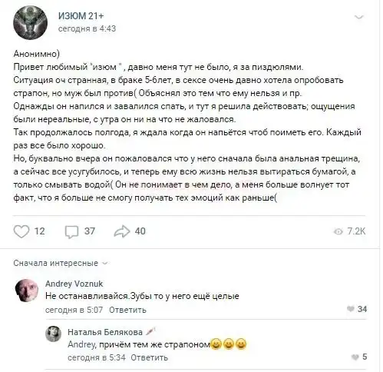Click the views eye icon showing 7.2K
The image size is (383, 372).
[338, 231]
